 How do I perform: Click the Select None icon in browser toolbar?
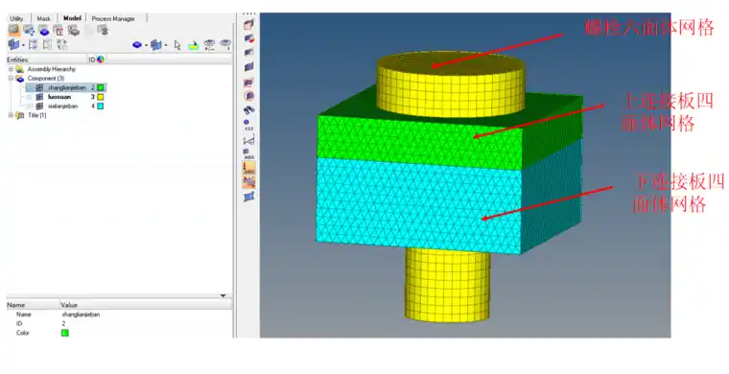pyautogui.click(x=47, y=45)
